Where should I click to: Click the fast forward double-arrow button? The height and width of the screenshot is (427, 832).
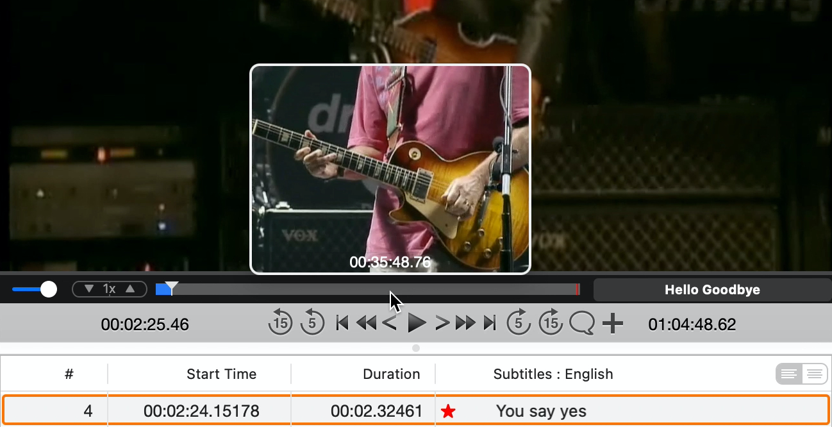[x=466, y=323]
